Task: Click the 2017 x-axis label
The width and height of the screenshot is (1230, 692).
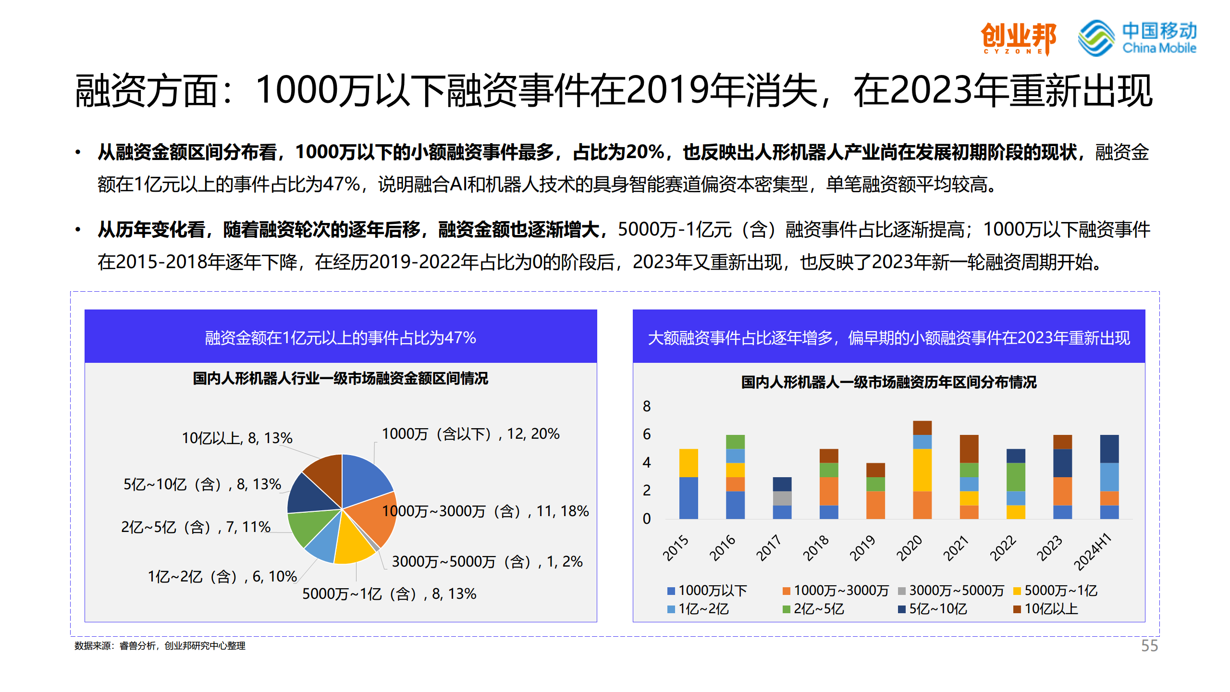Action: [769, 548]
